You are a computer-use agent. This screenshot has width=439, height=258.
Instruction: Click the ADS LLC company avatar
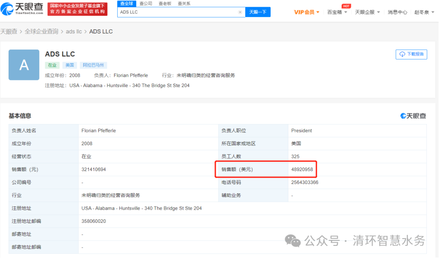pos(24,65)
